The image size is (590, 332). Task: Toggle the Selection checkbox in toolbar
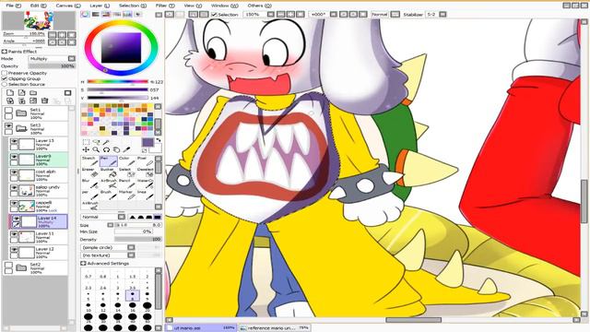pos(214,15)
